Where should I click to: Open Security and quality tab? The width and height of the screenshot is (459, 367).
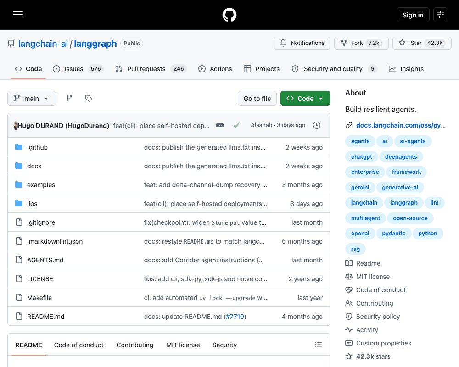tap(334, 69)
